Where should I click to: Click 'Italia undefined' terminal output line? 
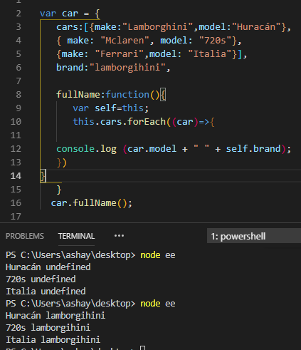[46, 292]
